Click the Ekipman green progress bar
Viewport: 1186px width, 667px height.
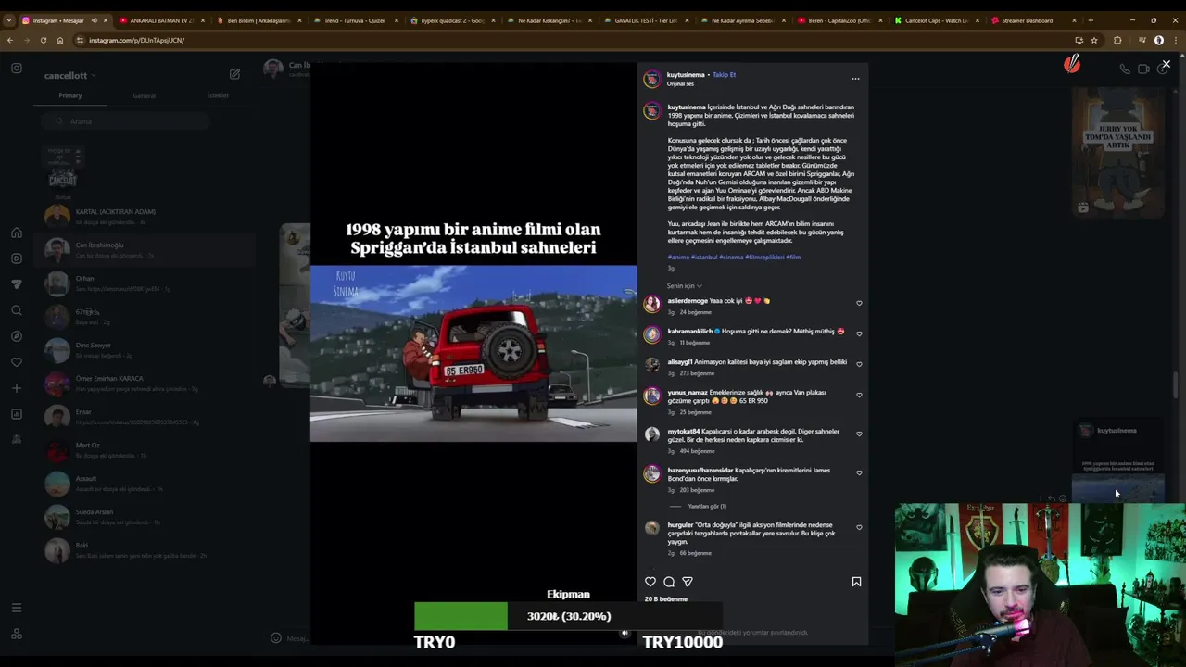pos(461,616)
